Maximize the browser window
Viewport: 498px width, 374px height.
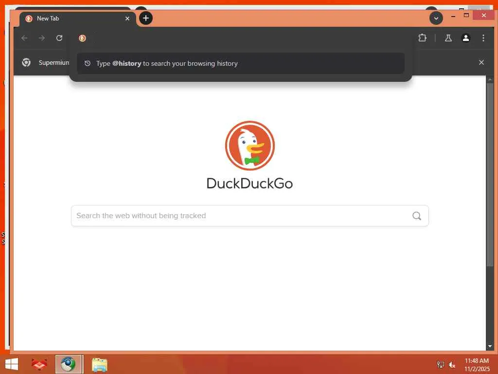click(466, 15)
